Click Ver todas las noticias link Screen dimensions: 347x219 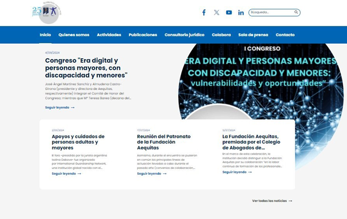272,201
